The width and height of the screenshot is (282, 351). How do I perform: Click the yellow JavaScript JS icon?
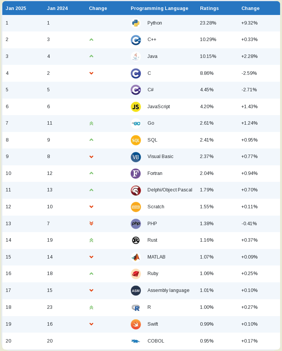[136, 107]
